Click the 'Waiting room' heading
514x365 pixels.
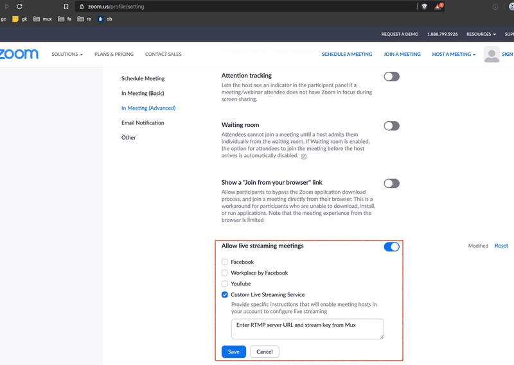coord(240,125)
